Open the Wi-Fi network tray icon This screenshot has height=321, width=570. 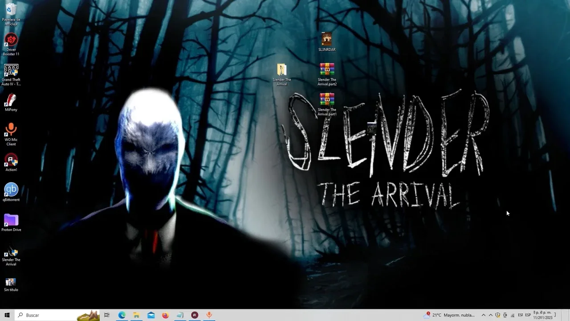coord(513,315)
